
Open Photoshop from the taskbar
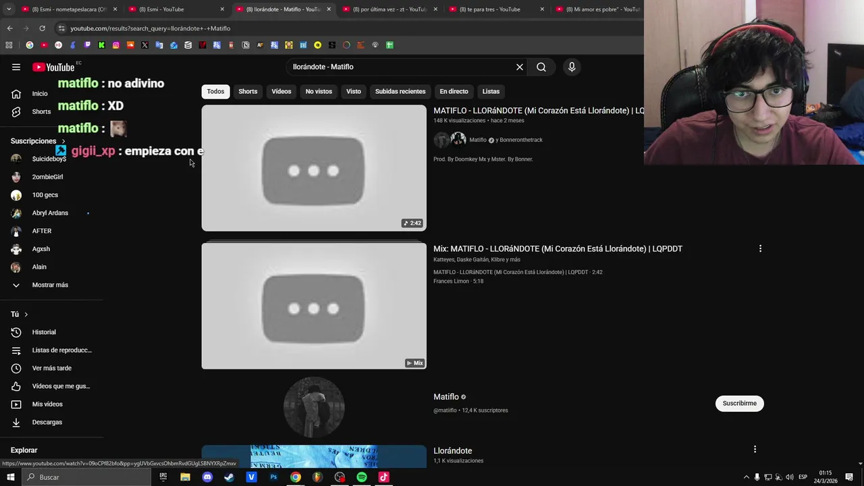(273, 477)
